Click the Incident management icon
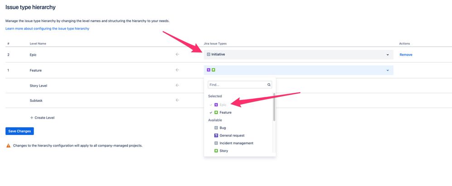The image size is (452, 186). point(216,143)
